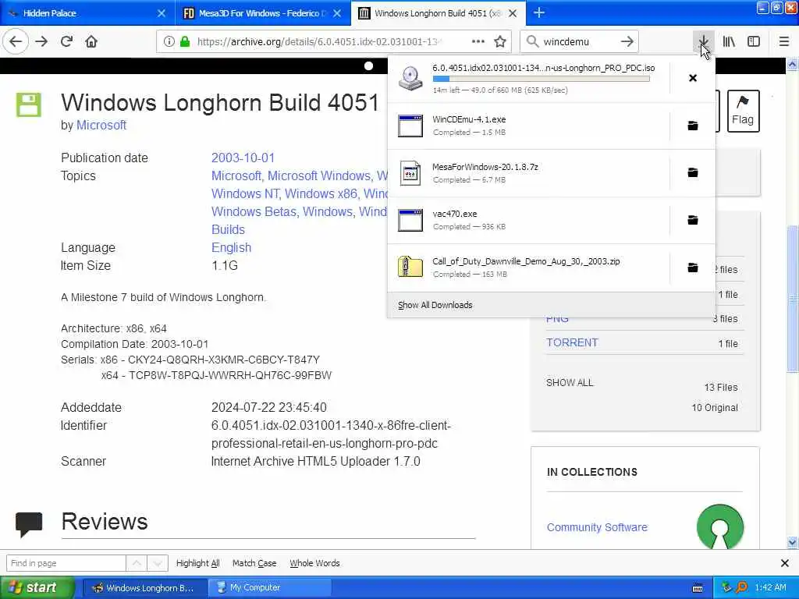Find previous match arrow in find bar
The width and height of the screenshot is (799, 599).
coord(137,563)
